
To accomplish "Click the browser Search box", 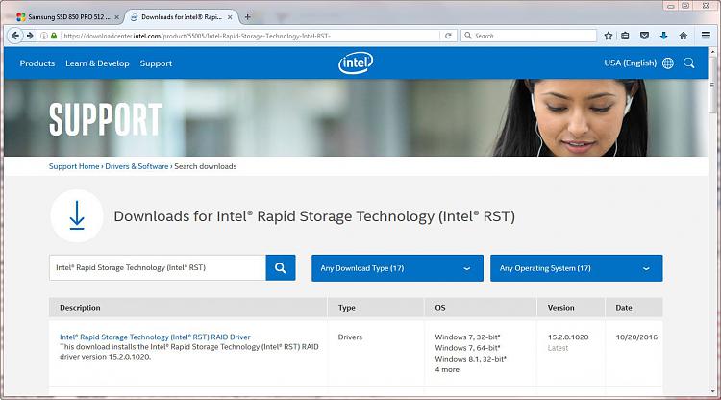I will click(x=529, y=36).
